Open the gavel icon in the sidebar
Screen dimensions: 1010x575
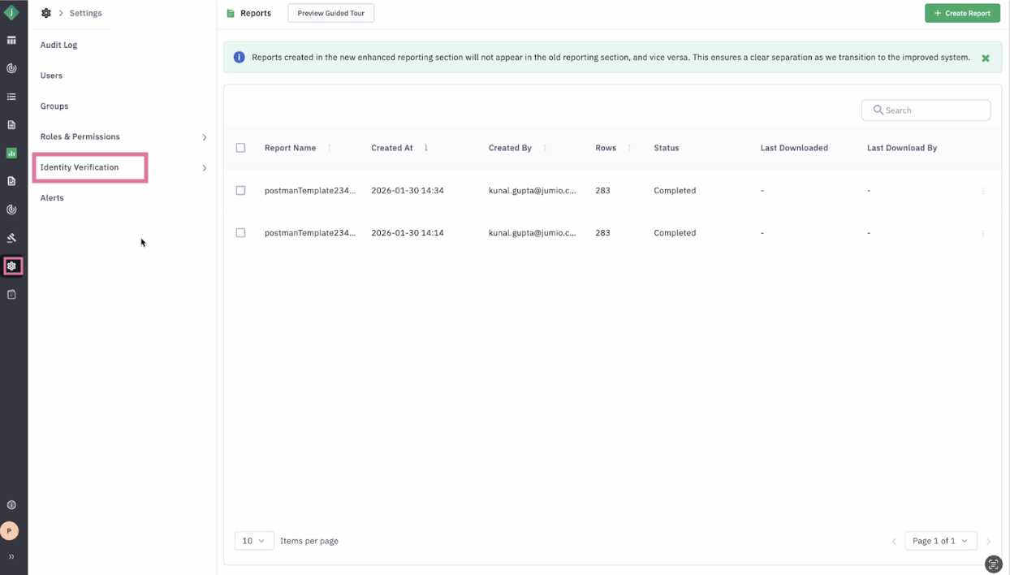pyautogui.click(x=11, y=238)
